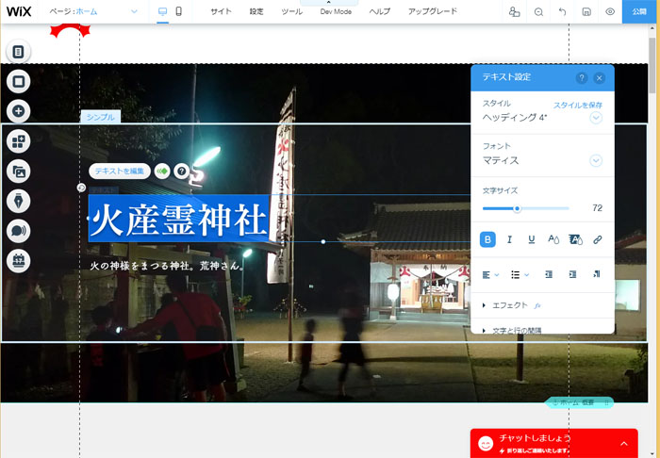The width and height of the screenshot is (660, 458).
Task: Click the insert link chain icon
Action: point(597,239)
